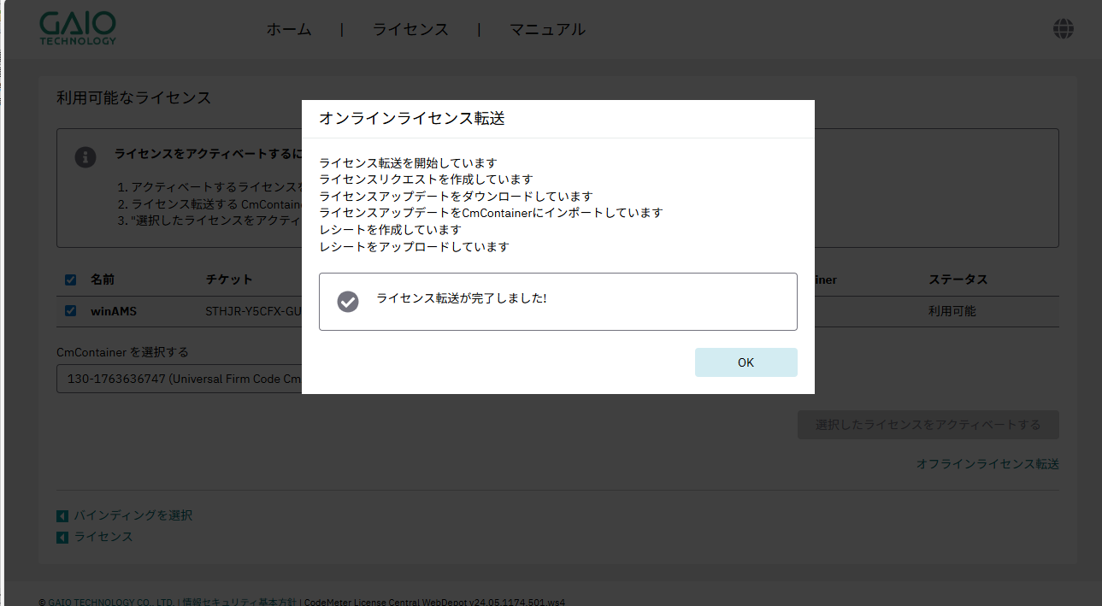The height and width of the screenshot is (606, 1102).
Task: Click the GAIO Technology logo
Action: click(x=78, y=28)
